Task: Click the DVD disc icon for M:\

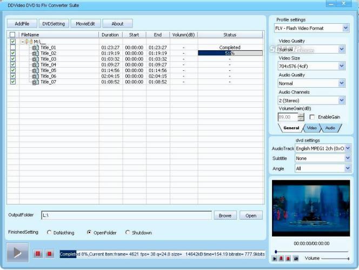Action: click(x=29, y=42)
